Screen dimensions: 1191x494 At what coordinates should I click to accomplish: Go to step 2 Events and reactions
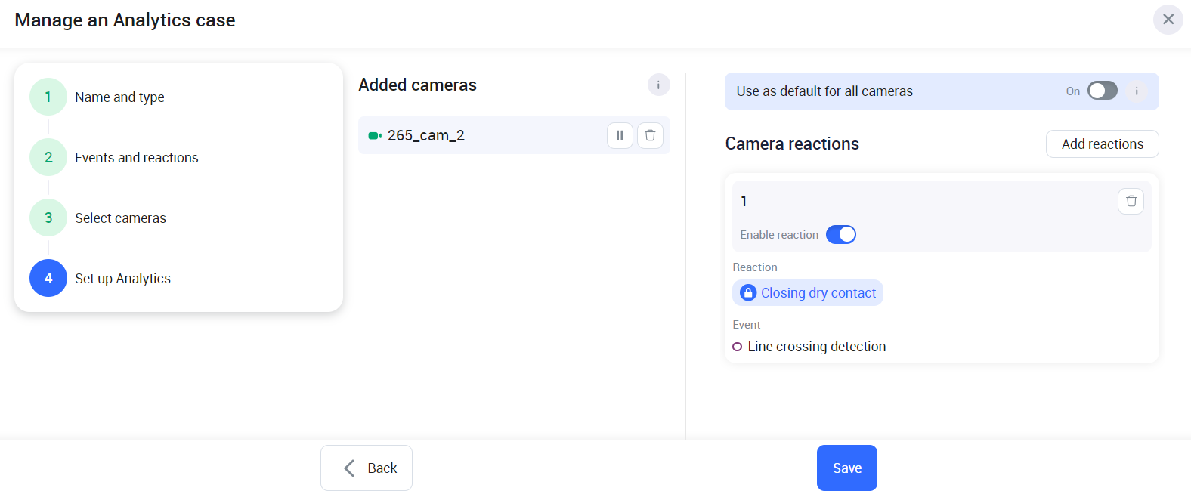pyautogui.click(x=48, y=158)
